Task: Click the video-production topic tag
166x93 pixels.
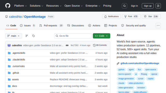Action: point(136,83)
